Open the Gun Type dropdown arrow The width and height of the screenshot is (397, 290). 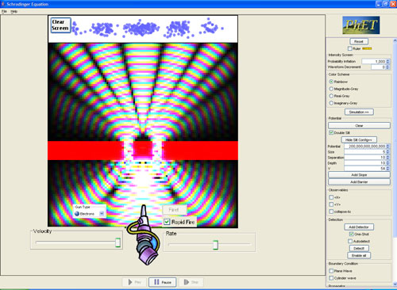(x=102, y=213)
